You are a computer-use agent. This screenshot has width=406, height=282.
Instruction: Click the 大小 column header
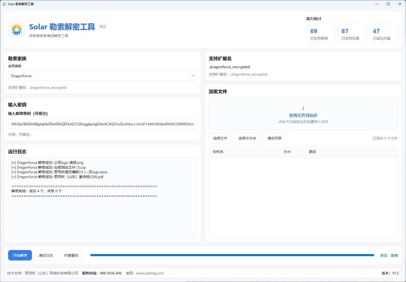click(x=287, y=152)
